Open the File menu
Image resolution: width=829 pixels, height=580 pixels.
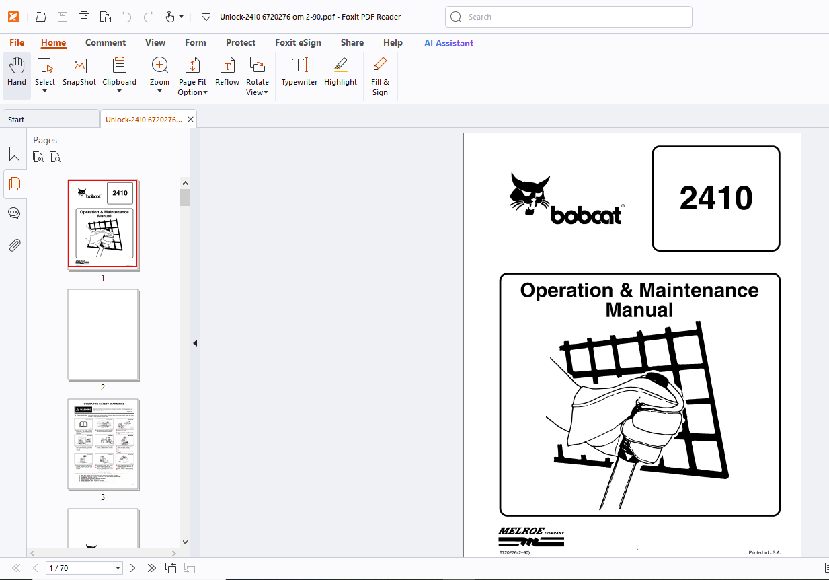(17, 42)
